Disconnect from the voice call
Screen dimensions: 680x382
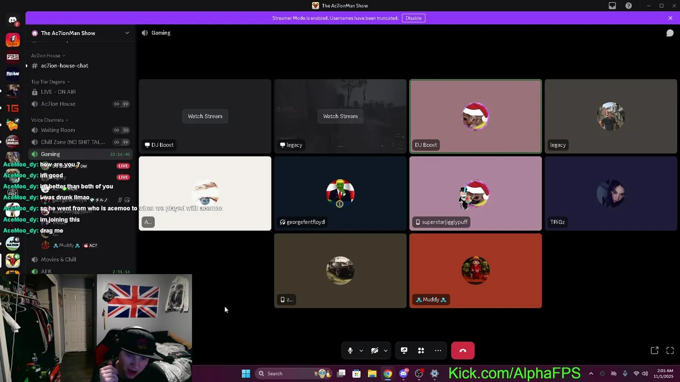click(x=463, y=351)
